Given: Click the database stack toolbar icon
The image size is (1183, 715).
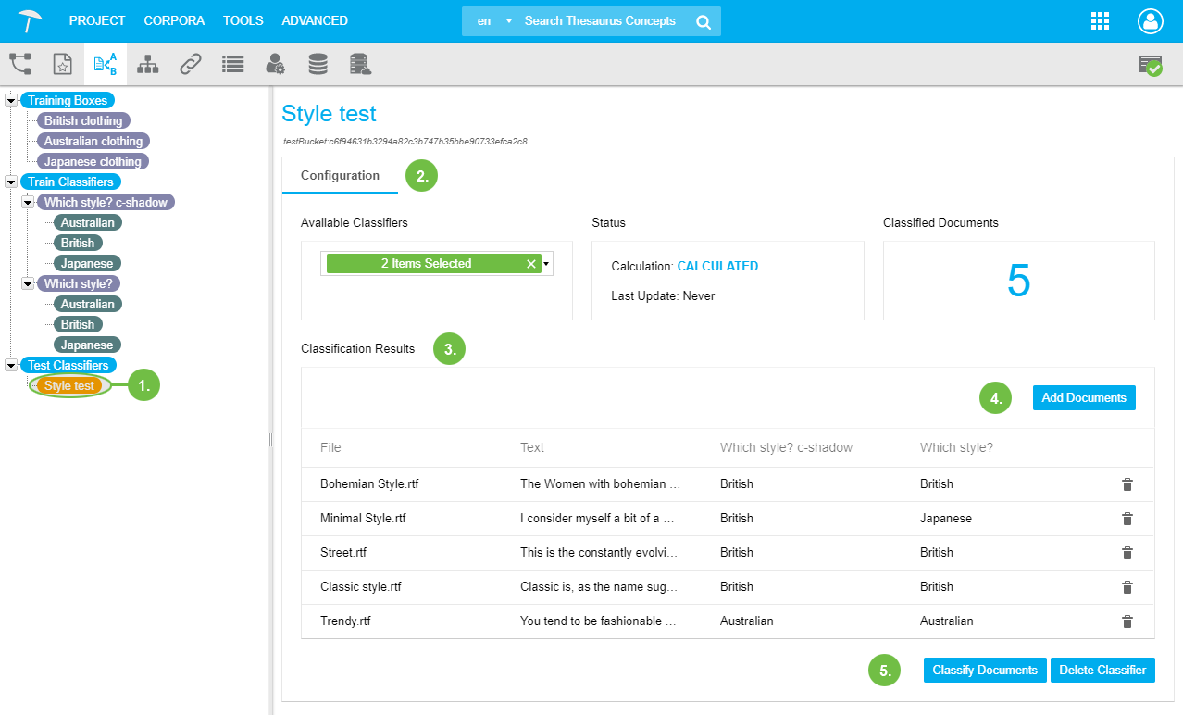Looking at the screenshot, I should click(318, 64).
